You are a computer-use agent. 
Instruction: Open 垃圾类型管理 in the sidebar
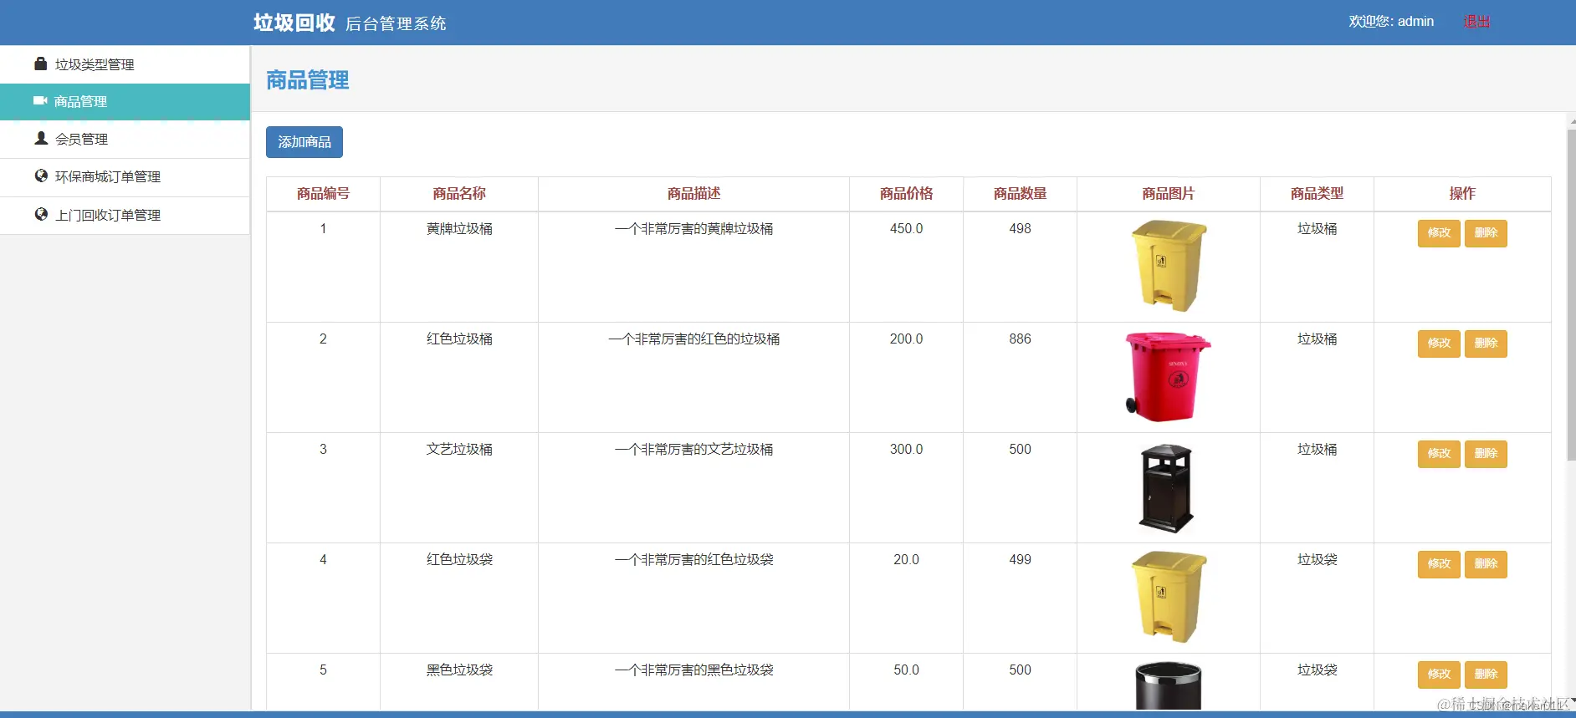(125, 64)
